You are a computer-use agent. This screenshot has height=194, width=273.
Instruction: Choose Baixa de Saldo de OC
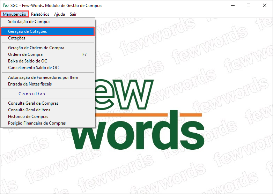(x=48, y=61)
